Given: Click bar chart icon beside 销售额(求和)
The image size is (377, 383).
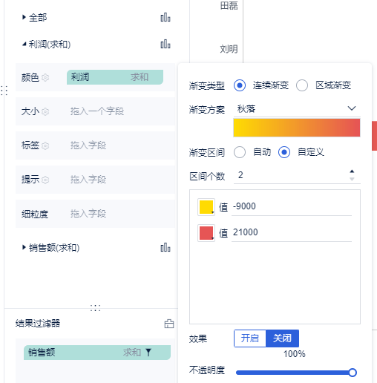Looking at the screenshot, I should click(165, 247).
